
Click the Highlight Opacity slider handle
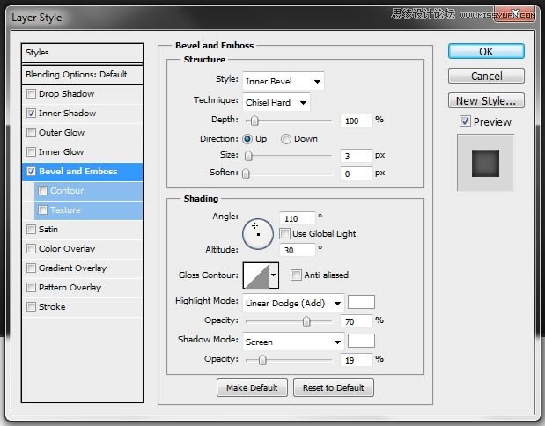306,321
